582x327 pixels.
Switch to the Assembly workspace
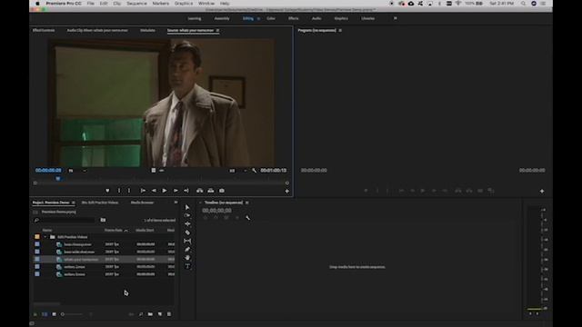pyautogui.click(x=222, y=18)
